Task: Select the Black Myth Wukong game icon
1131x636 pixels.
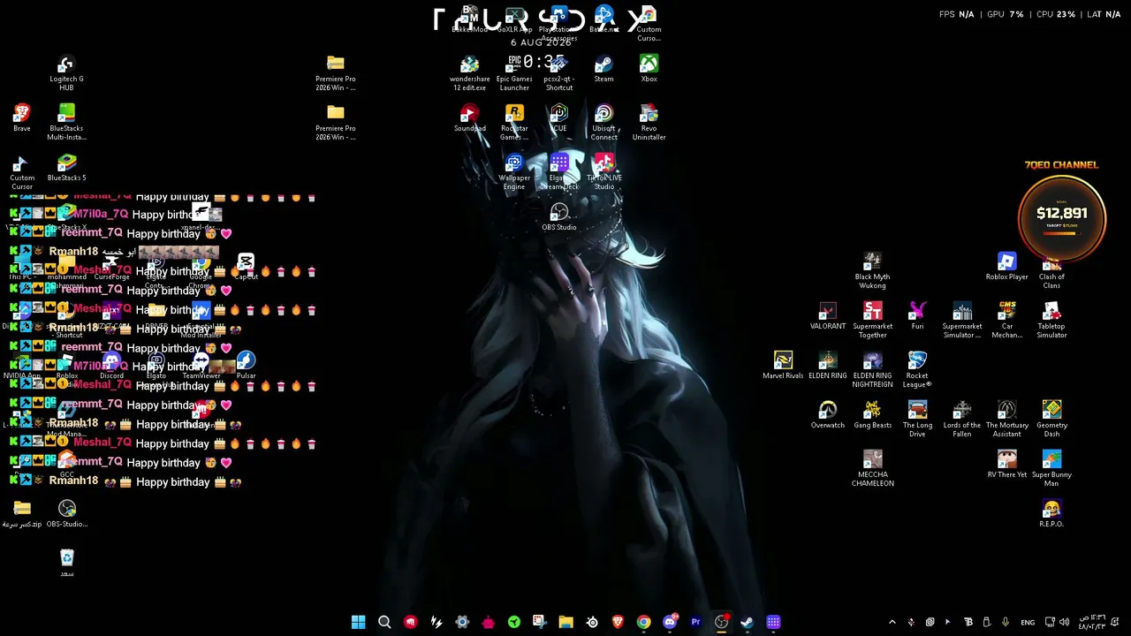Action: click(872, 271)
